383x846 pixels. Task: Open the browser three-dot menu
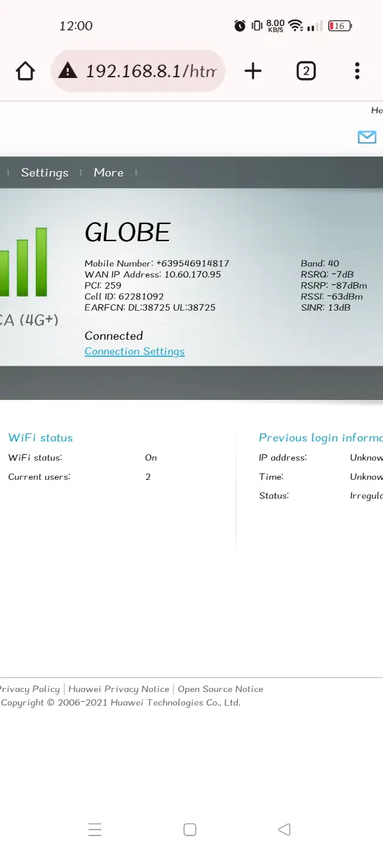pos(357,71)
